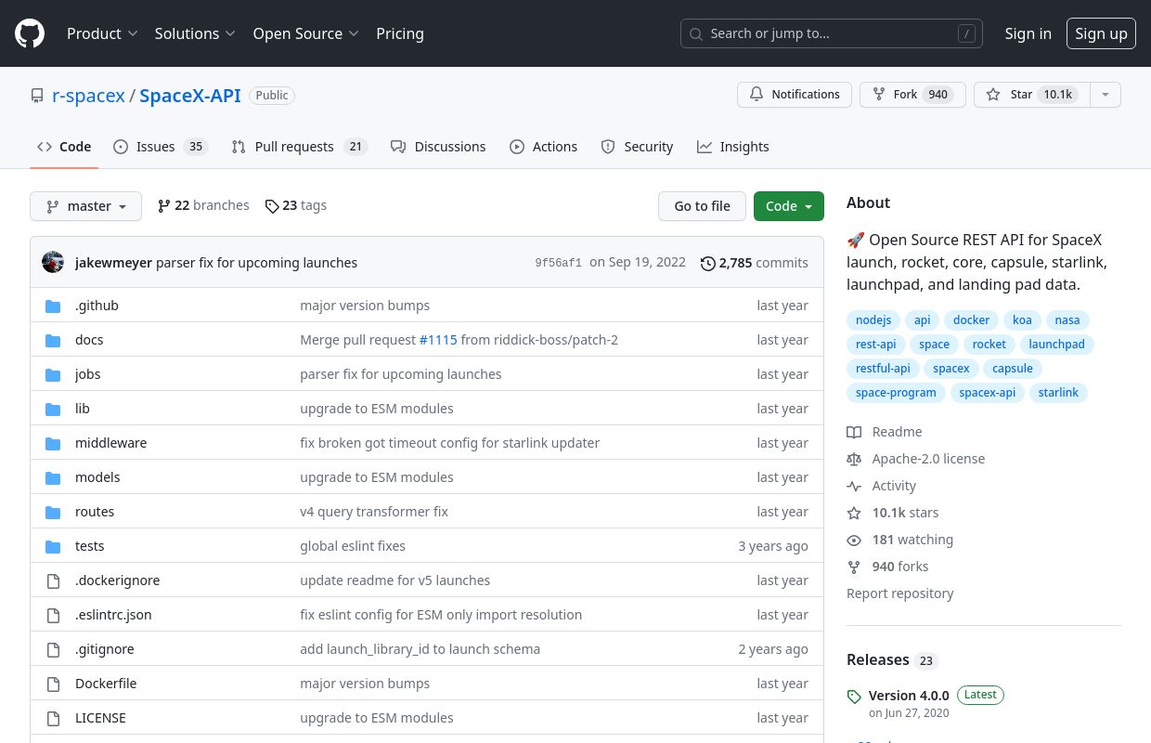Click the Sign up button

click(1101, 33)
